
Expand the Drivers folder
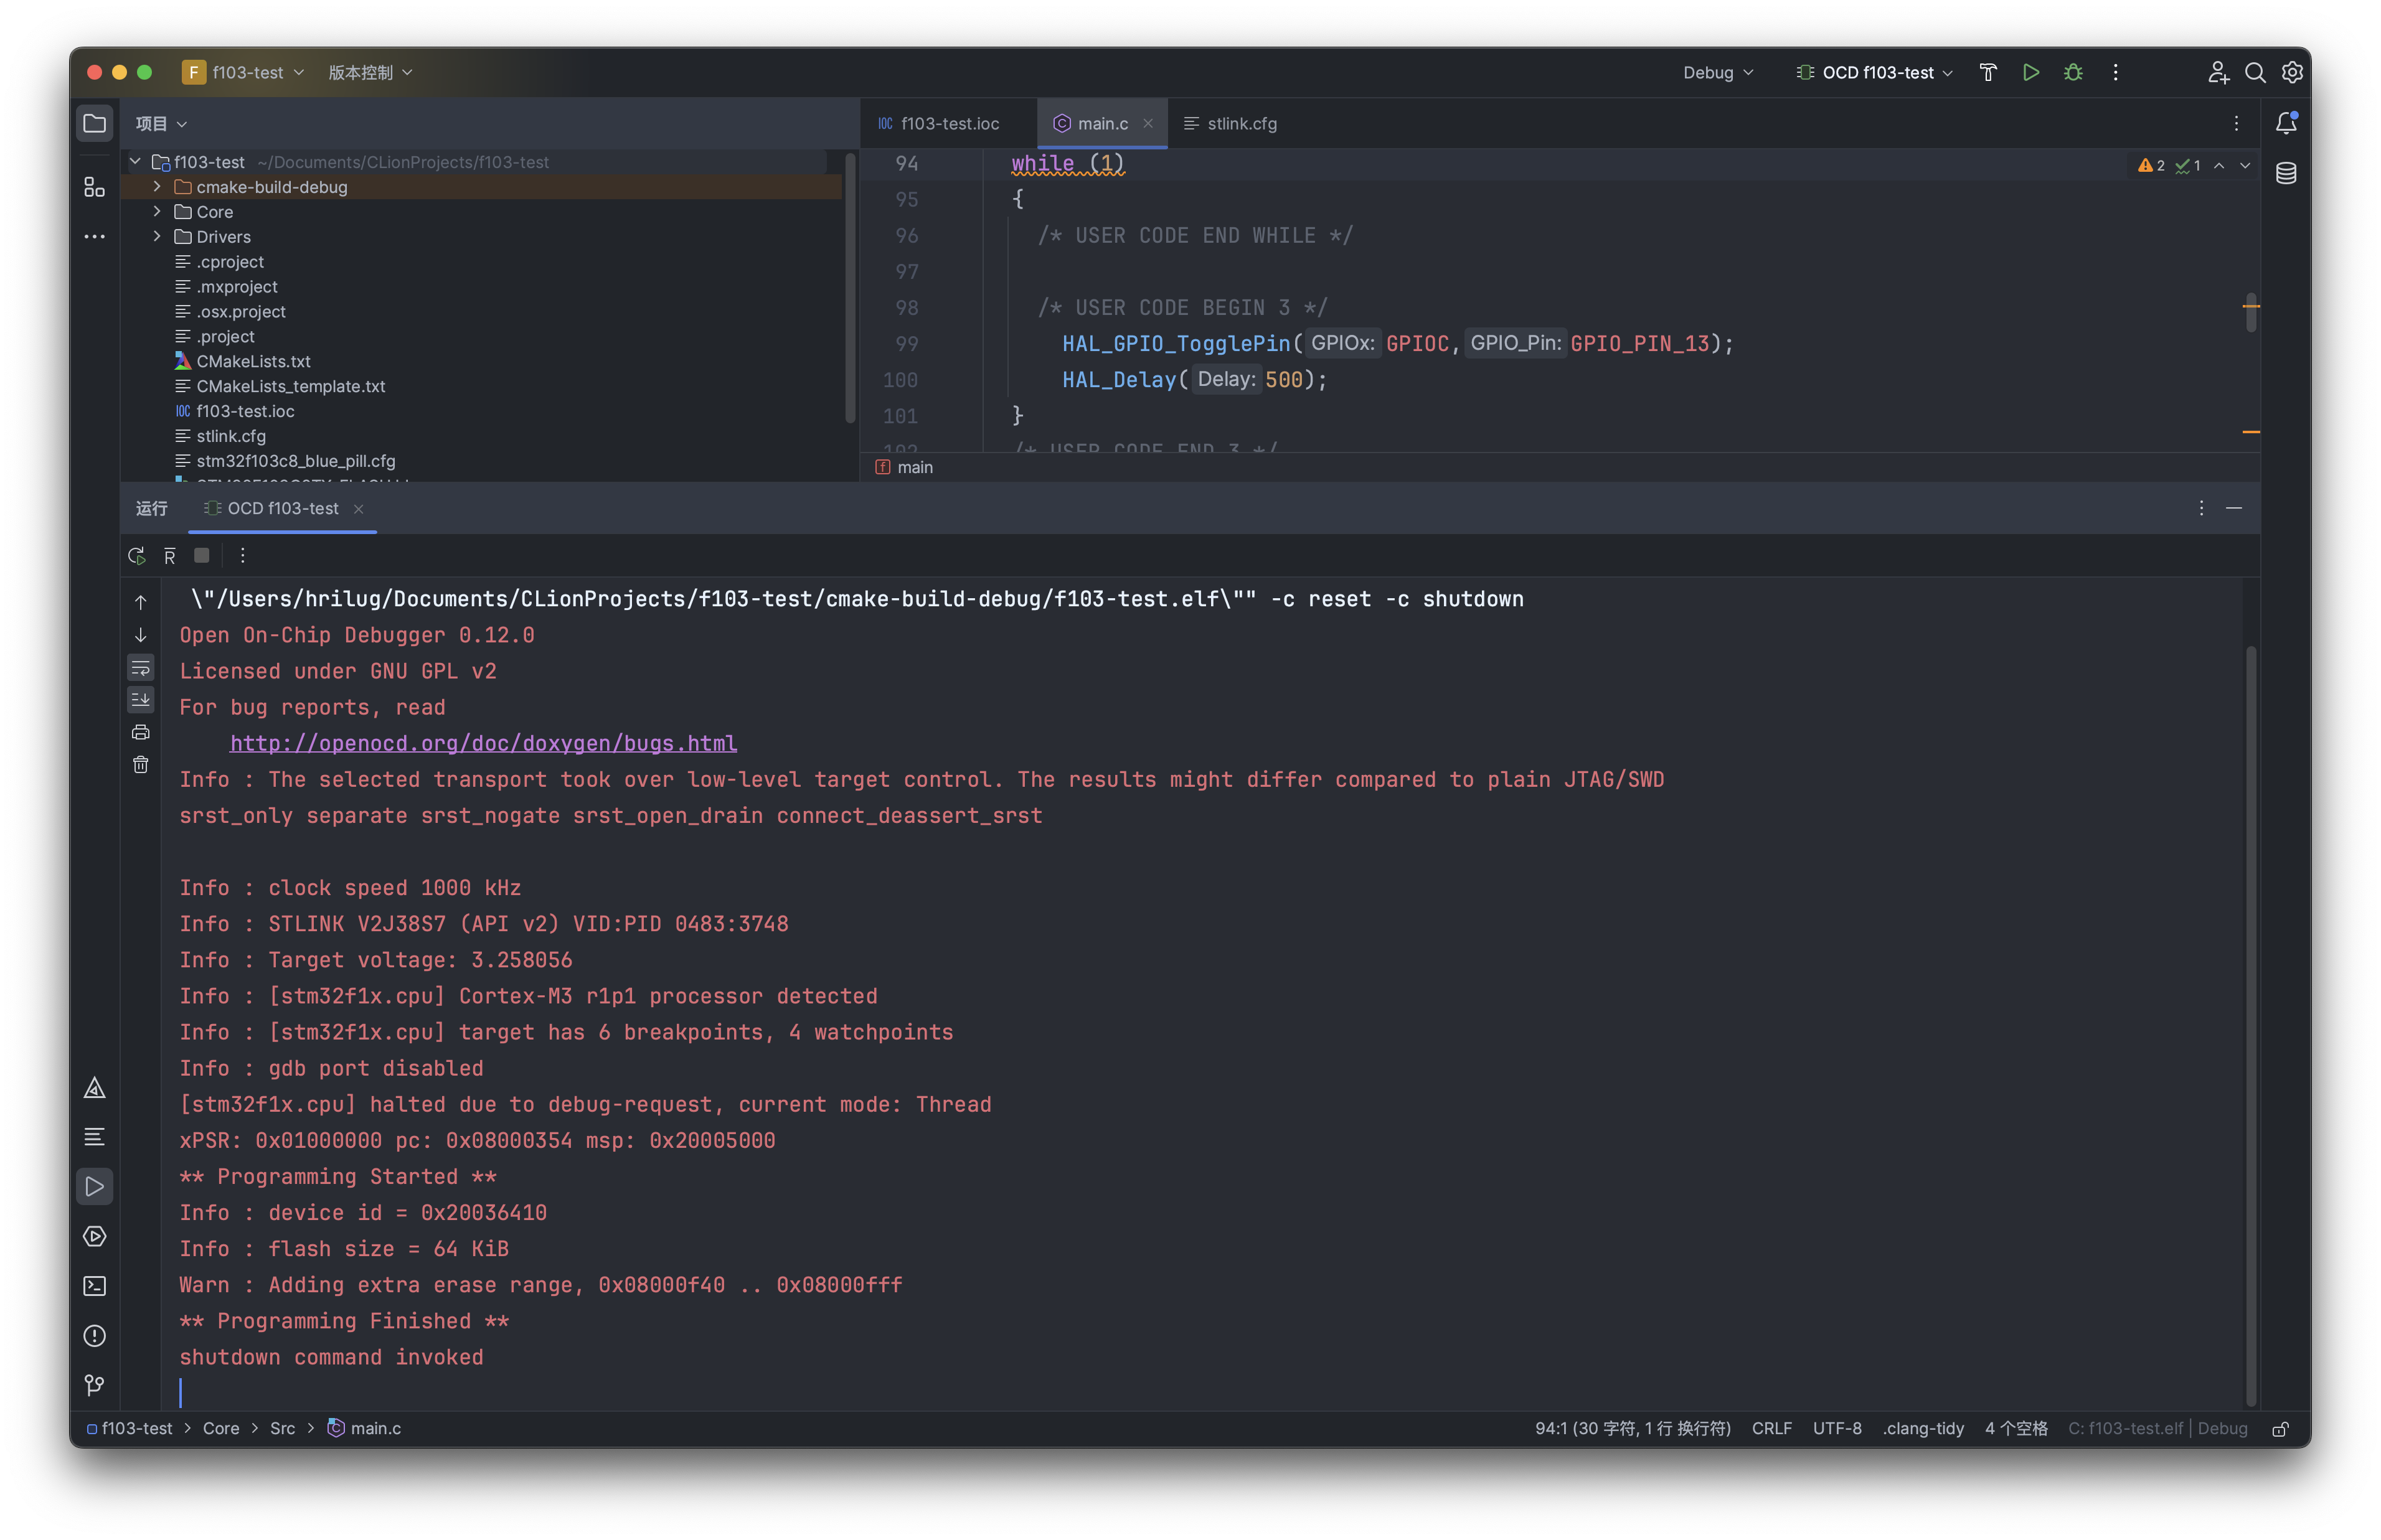coord(157,236)
